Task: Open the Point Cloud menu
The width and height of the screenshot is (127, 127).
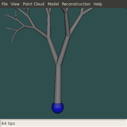Action: [x=34, y=4]
